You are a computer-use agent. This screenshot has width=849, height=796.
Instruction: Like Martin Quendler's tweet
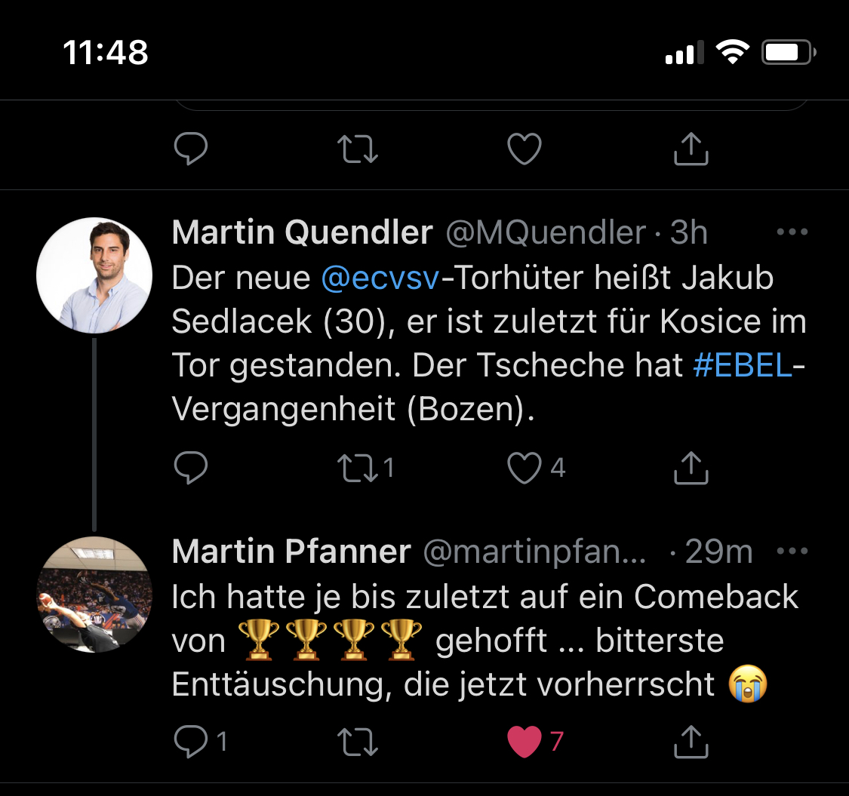[x=524, y=469]
